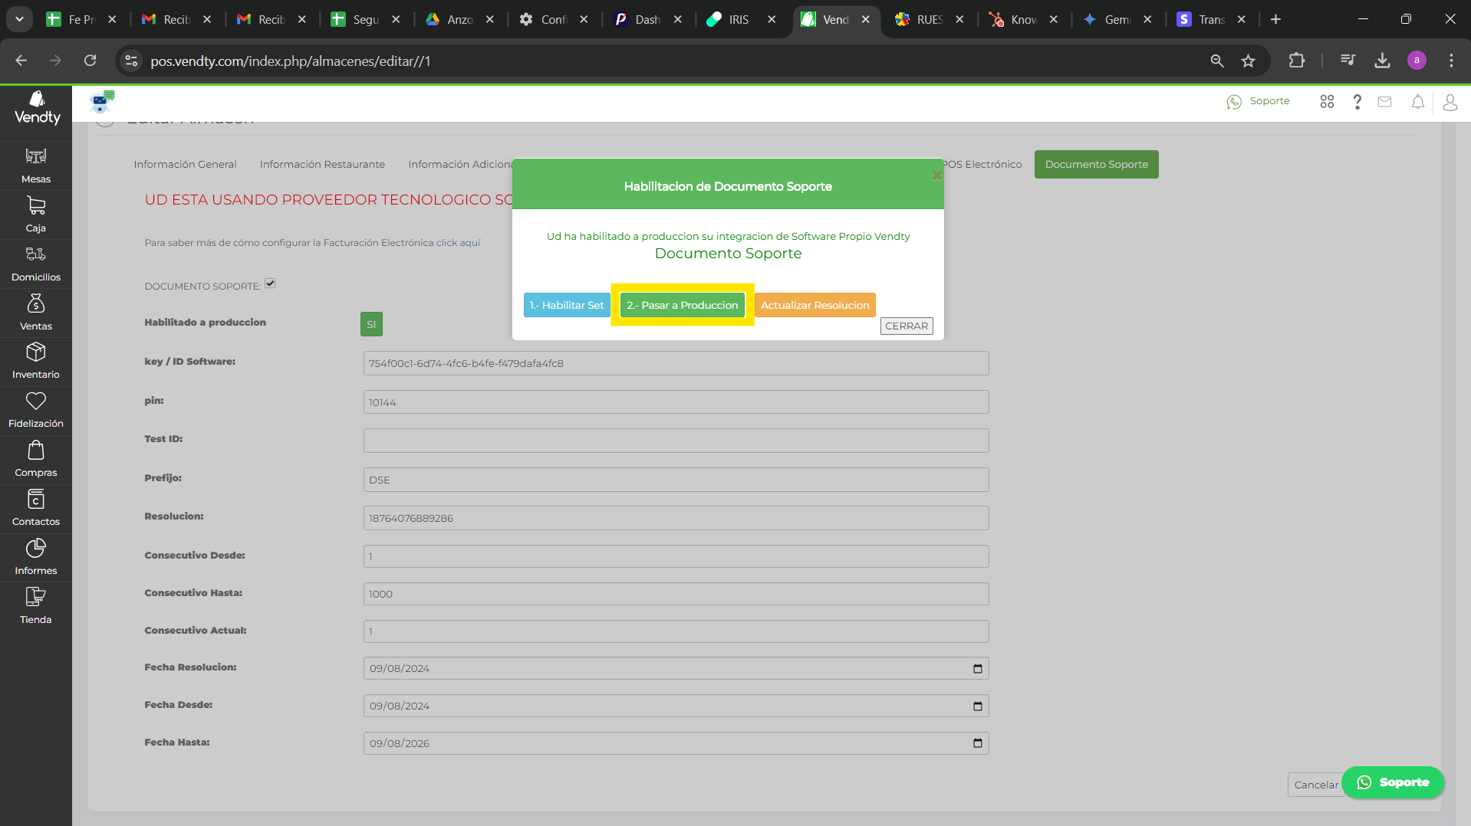This screenshot has width=1471, height=826.
Task: Expand the browser tab search dropdown
Action: [19, 19]
